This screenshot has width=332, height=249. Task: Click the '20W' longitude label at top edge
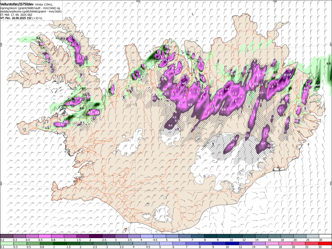pyautogui.click(x=138, y=1)
